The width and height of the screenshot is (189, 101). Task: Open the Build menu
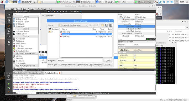pyautogui.click(x=18, y=9)
